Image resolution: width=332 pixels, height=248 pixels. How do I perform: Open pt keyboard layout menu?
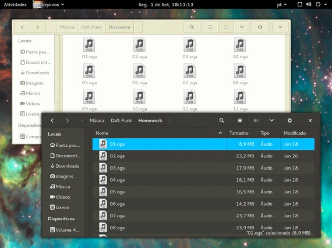(x=281, y=5)
